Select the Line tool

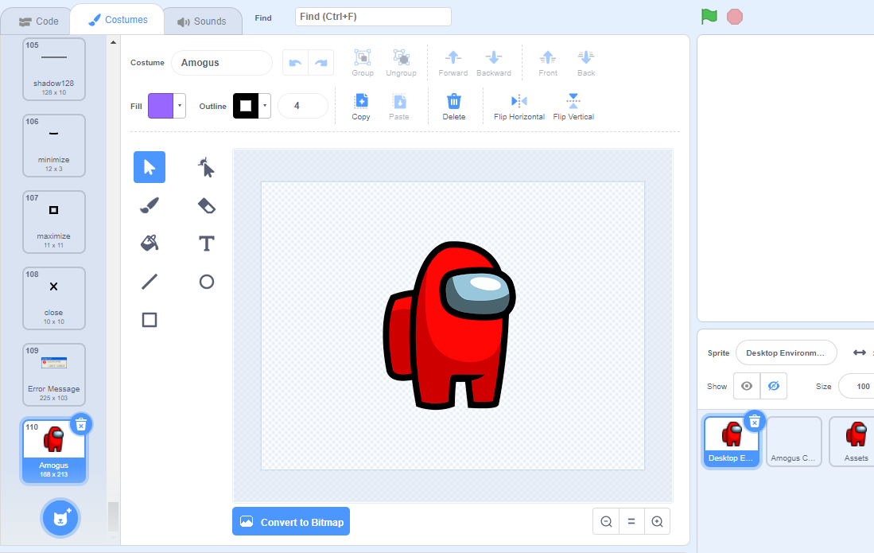click(x=150, y=282)
